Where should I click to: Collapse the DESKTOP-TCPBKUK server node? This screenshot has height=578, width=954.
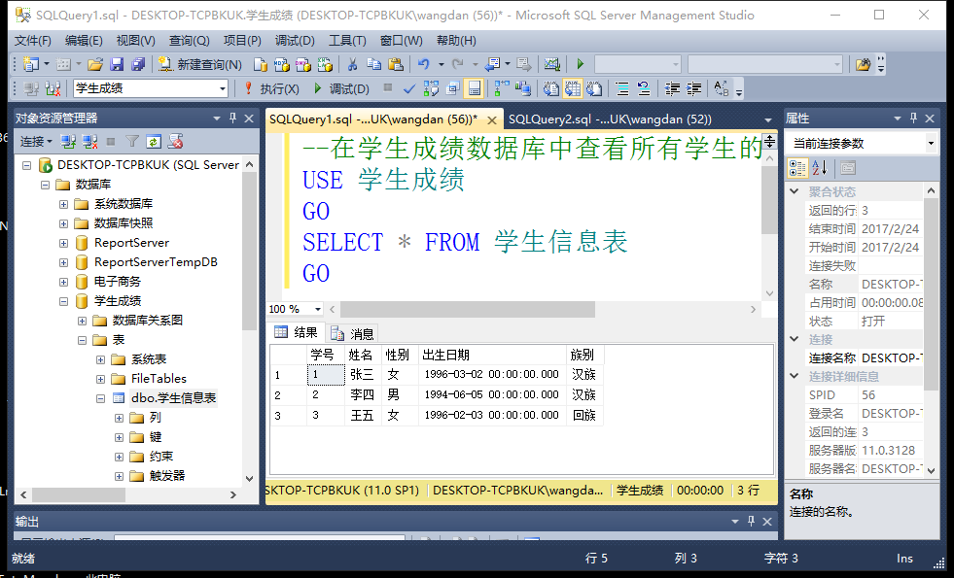(27, 165)
